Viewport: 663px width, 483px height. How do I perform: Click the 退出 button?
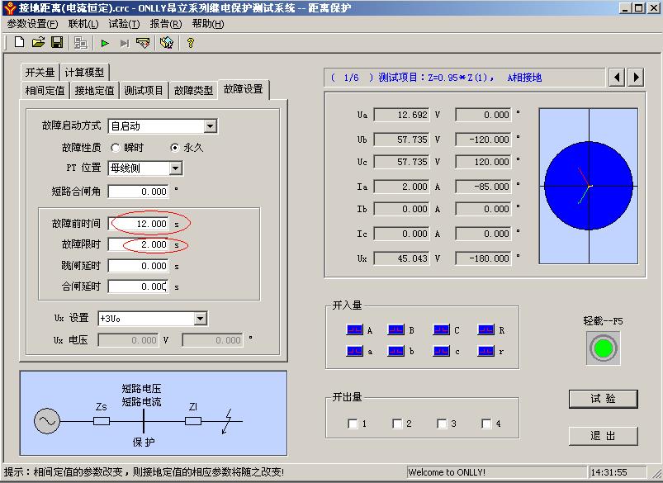[x=603, y=435]
